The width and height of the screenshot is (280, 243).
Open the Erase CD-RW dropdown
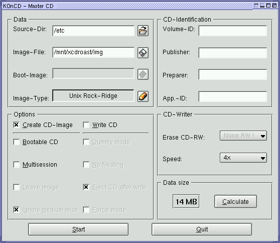click(243, 136)
